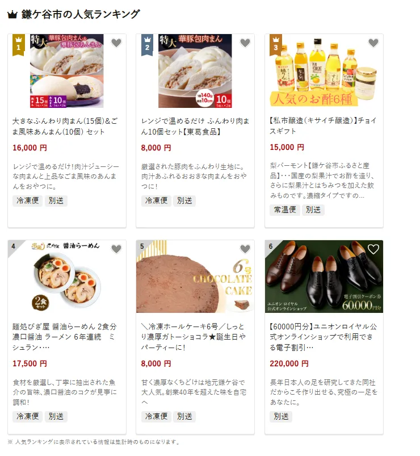The width and height of the screenshot is (420, 456).
Task: Toggle heart on rank 2 肉まん10個セット
Action: pos(245,43)
